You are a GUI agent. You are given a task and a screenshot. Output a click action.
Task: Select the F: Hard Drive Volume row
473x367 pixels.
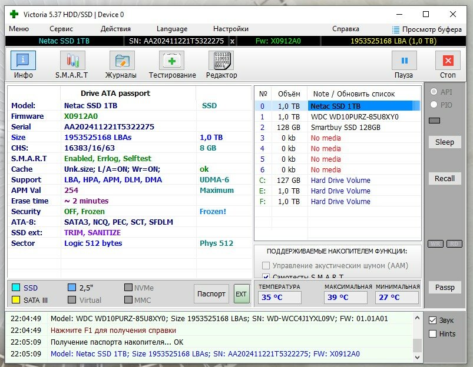[338, 201]
